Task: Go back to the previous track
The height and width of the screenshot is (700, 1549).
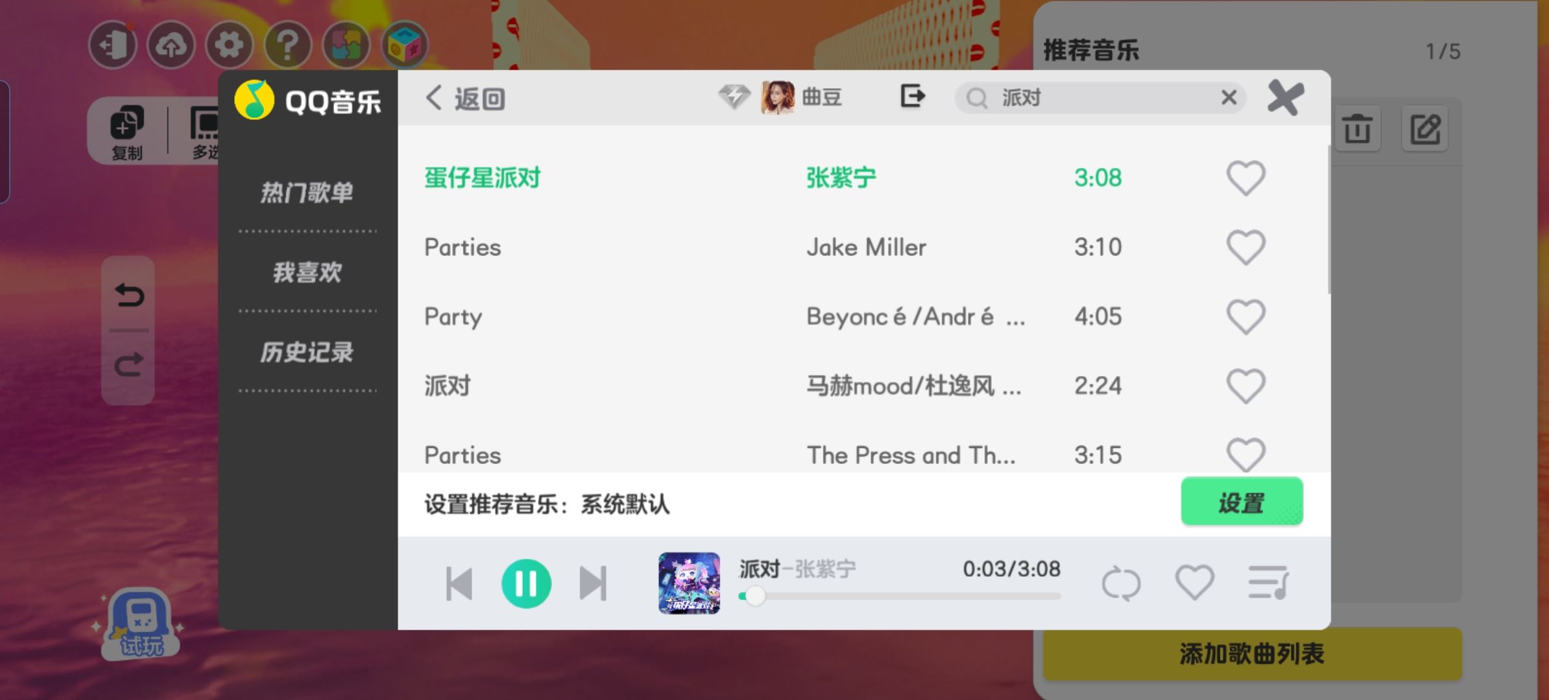Action: tap(459, 583)
